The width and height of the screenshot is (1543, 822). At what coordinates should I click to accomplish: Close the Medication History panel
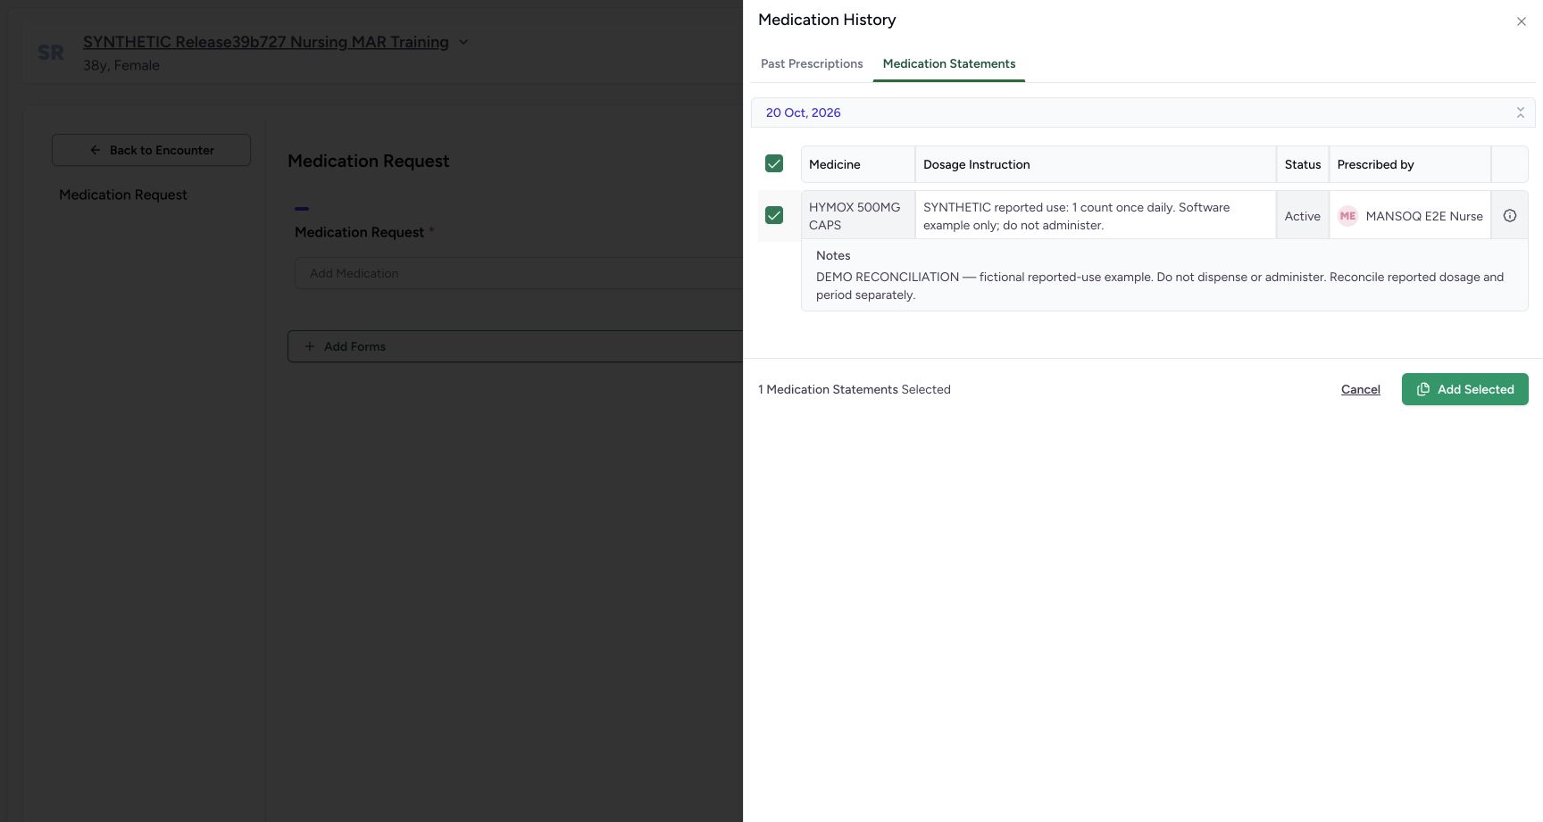pos(1521,21)
